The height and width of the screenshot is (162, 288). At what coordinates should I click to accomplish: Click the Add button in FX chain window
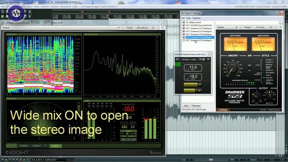click(186, 106)
